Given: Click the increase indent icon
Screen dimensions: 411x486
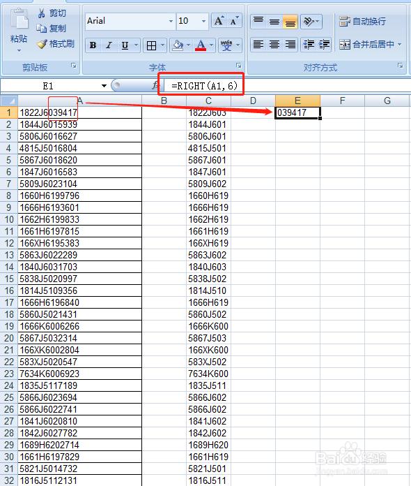Looking at the screenshot, I should (323, 45).
